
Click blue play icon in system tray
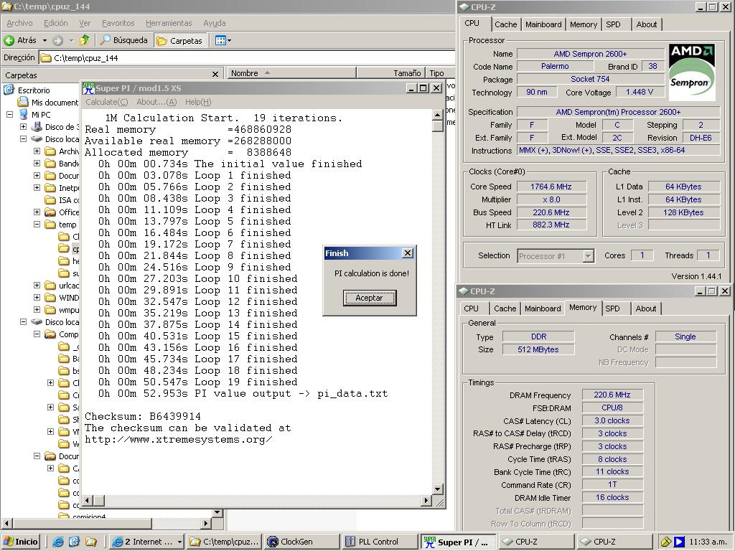point(679,542)
